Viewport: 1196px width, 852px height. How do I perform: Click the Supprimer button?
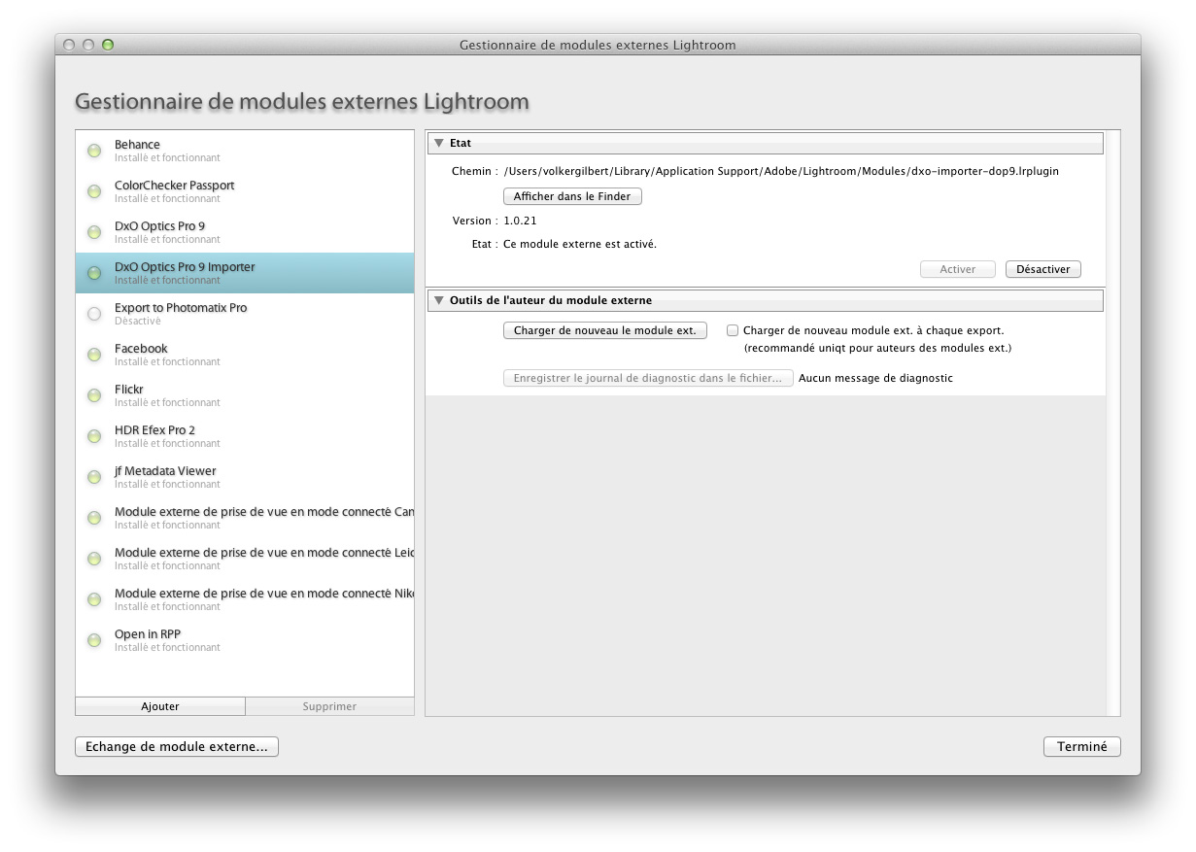[x=329, y=706]
